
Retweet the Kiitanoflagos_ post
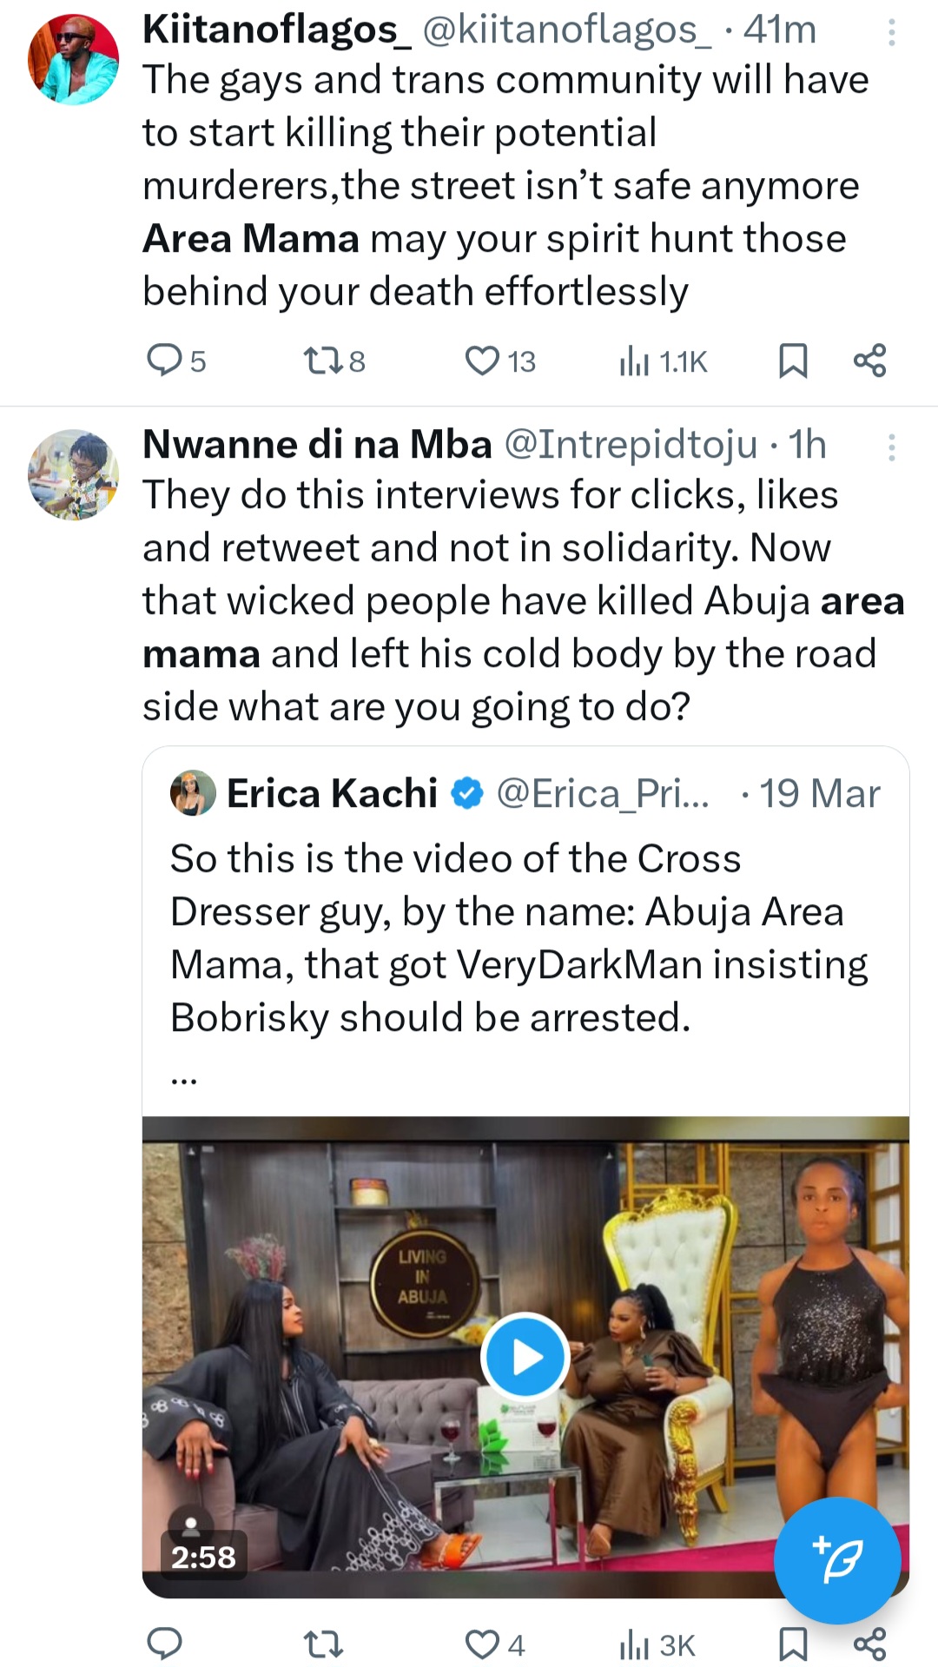323,360
